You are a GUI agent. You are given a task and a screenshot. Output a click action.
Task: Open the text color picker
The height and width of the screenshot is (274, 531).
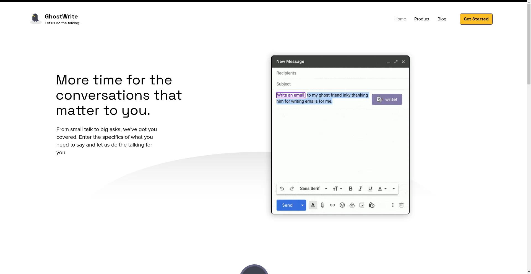click(x=382, y=189)
